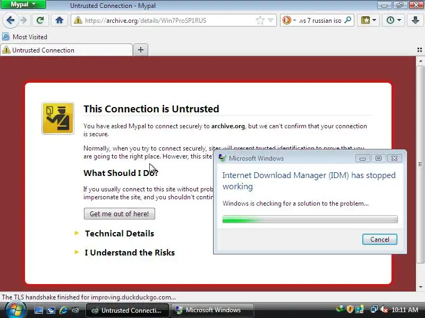Open the Mypal application menu
The image size is (425, 318).
tap(23, 4)
